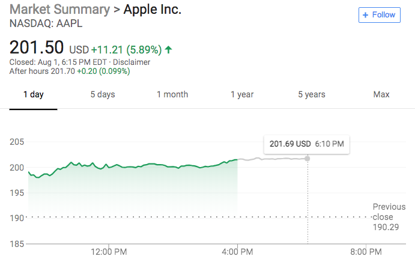The image size is (415, 262).
Task: Click the 201.69 USD price tooltip
Action: [307, 144]
